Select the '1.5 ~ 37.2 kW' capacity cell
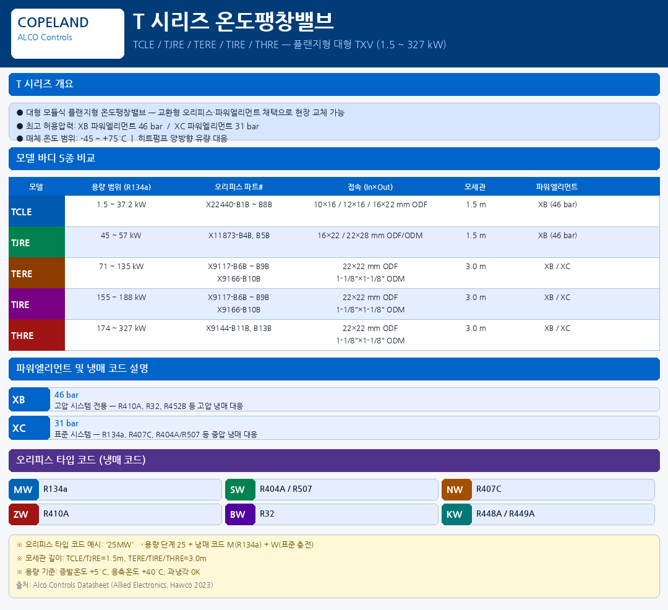 [121, 205]
